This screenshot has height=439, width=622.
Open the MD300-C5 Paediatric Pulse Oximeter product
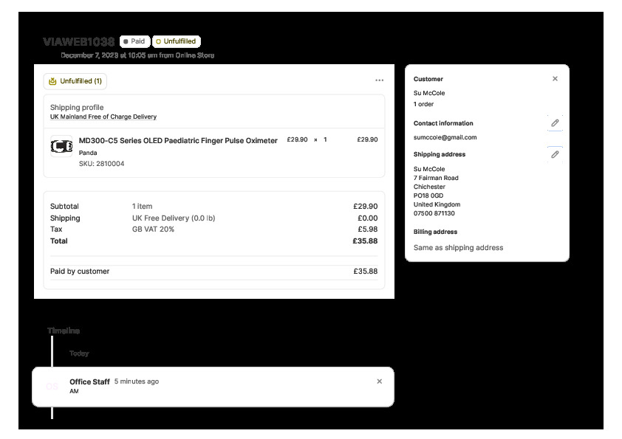pyautogui.click(x=178, y=140)
